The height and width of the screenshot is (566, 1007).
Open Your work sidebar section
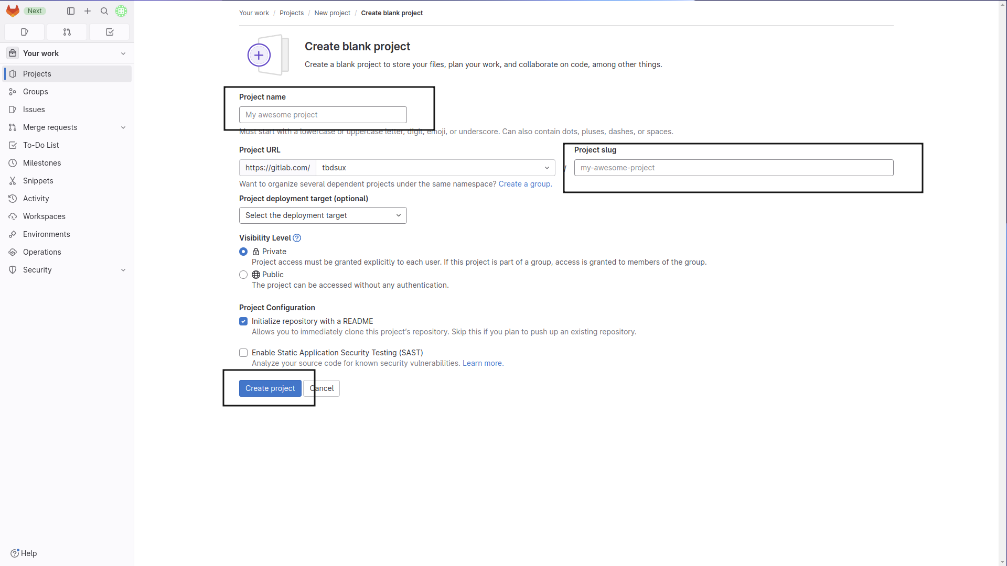[x=67, y=53]
